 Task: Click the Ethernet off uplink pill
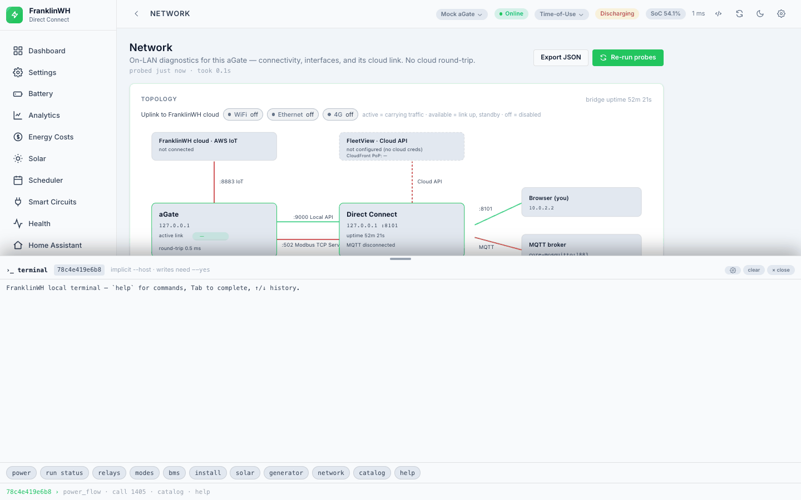pos(293,114)
